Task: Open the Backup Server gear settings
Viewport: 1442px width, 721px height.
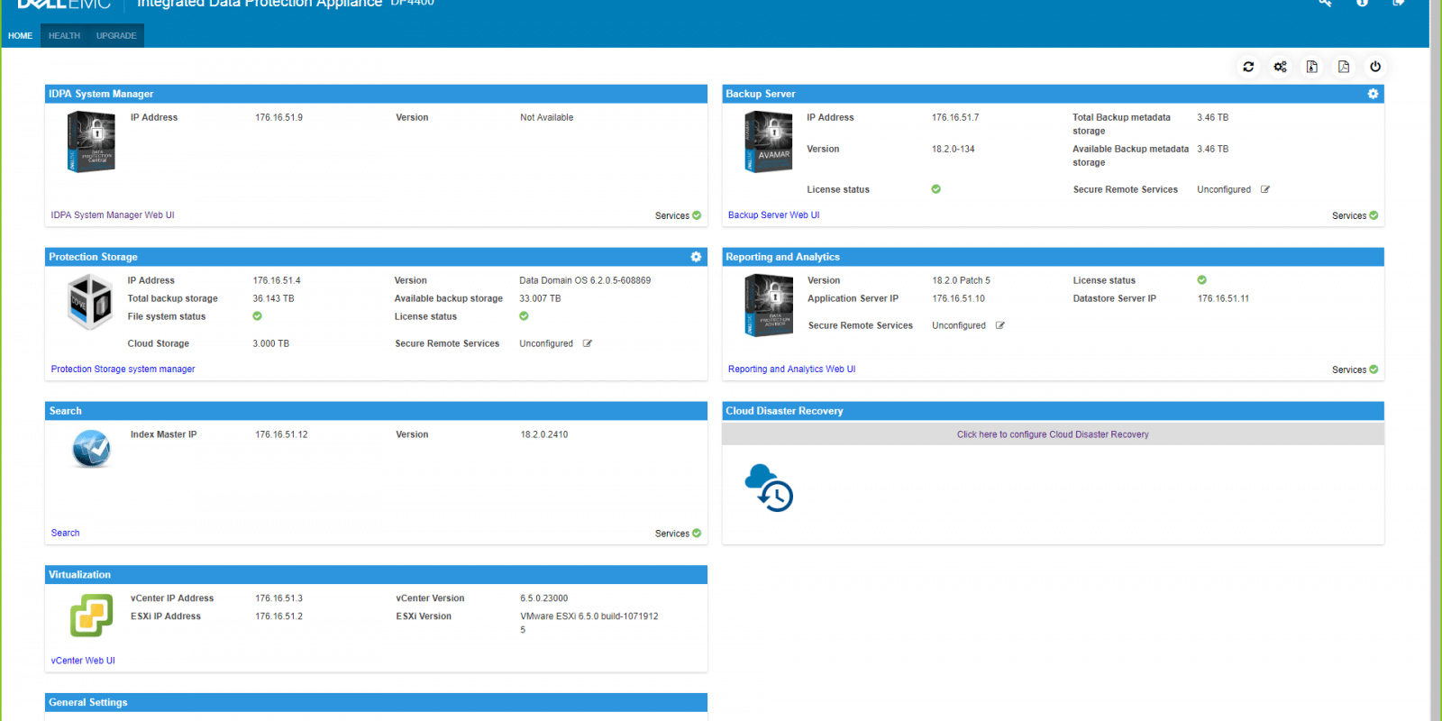Action: coord(1373,94)
